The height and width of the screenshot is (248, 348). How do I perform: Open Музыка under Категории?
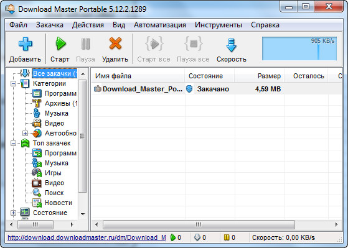pos(57,113)
